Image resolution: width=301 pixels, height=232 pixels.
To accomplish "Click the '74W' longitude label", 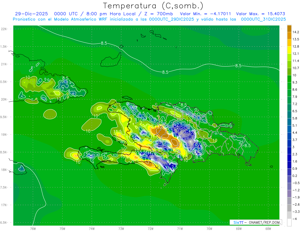I will 92,229.
